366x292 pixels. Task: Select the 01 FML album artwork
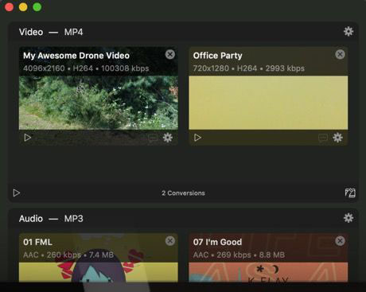(99, 272)
